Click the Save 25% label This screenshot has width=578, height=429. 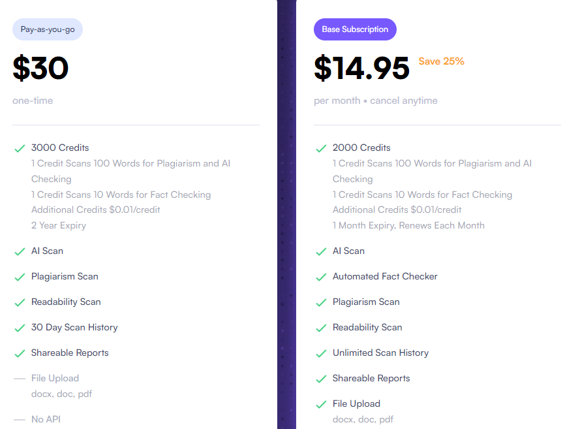441,61
